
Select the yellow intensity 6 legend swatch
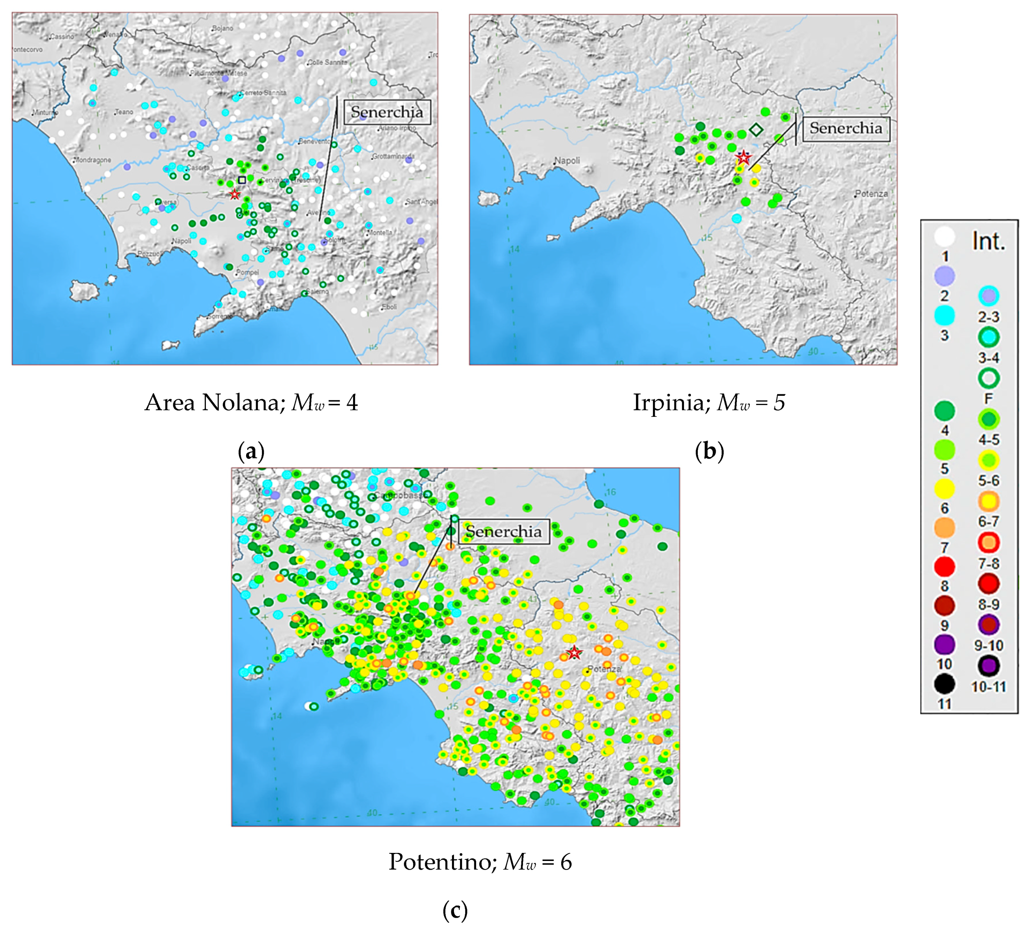tap(944, 489)
